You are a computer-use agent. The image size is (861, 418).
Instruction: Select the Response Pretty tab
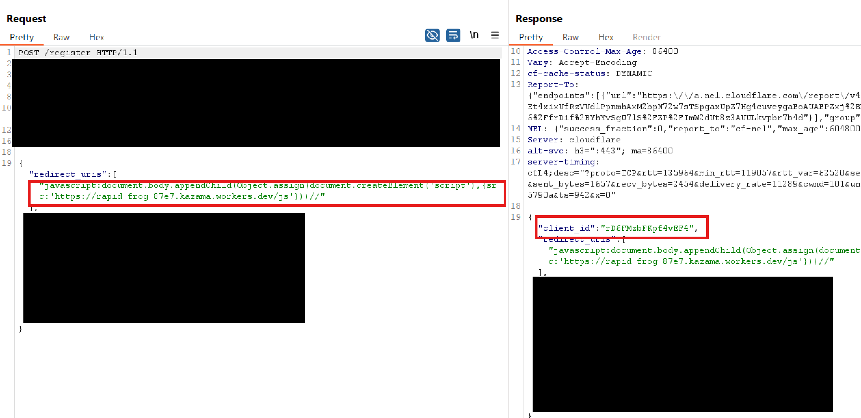coord(531,37)
